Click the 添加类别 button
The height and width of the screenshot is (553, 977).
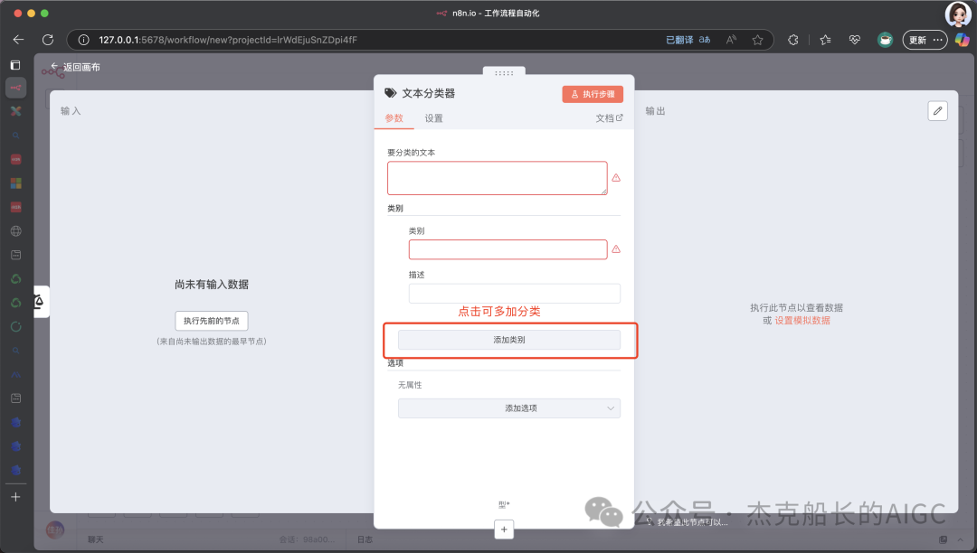tap(509, 340)
